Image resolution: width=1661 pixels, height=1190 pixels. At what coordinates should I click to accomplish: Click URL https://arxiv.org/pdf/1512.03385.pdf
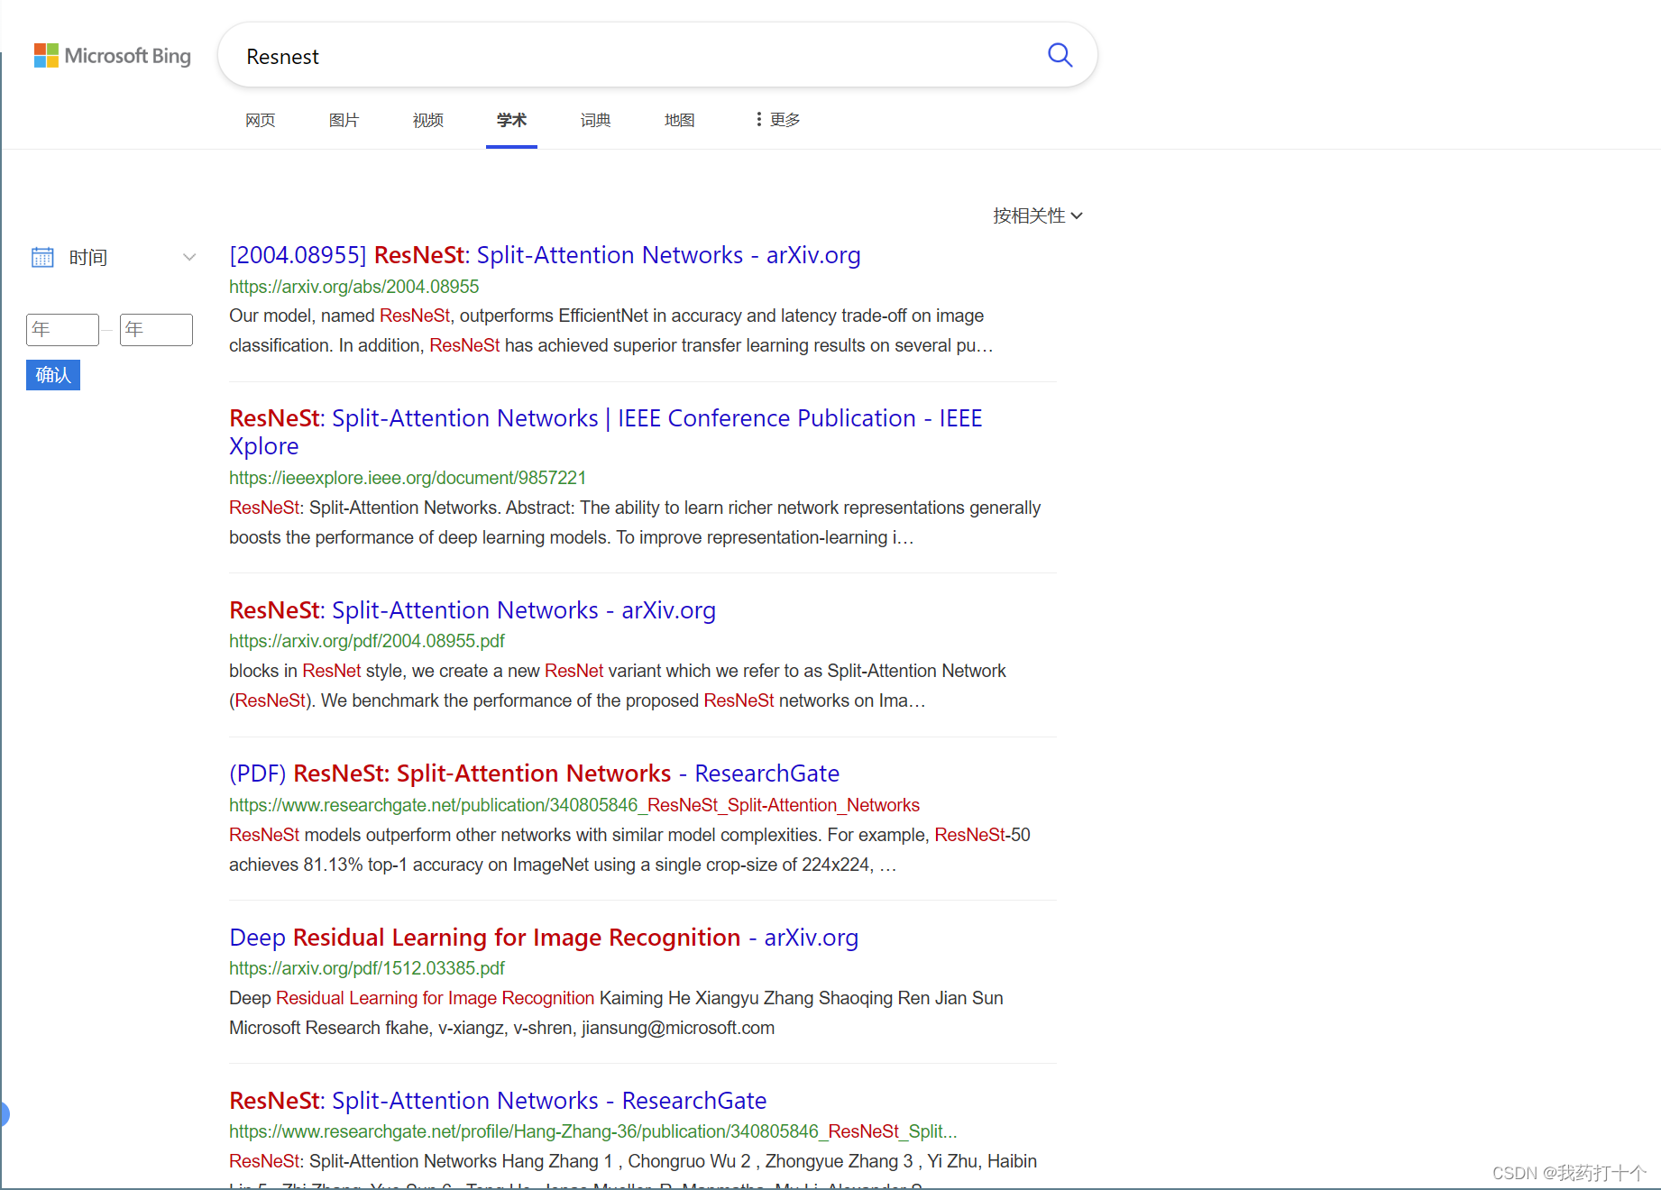point(367,968)
